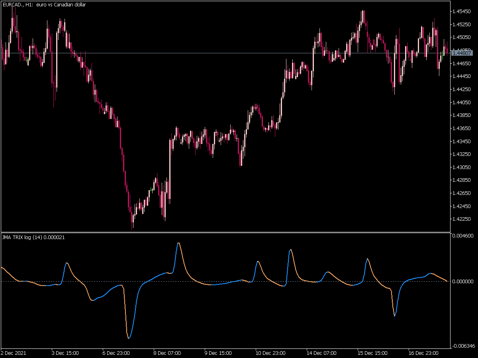Click the '9 Dec 15:00' time axis label

(218, 353)
